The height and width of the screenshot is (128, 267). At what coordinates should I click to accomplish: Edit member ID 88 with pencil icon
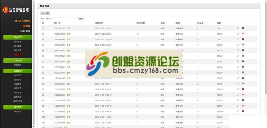pyautogui.click(x=238, y=50)
